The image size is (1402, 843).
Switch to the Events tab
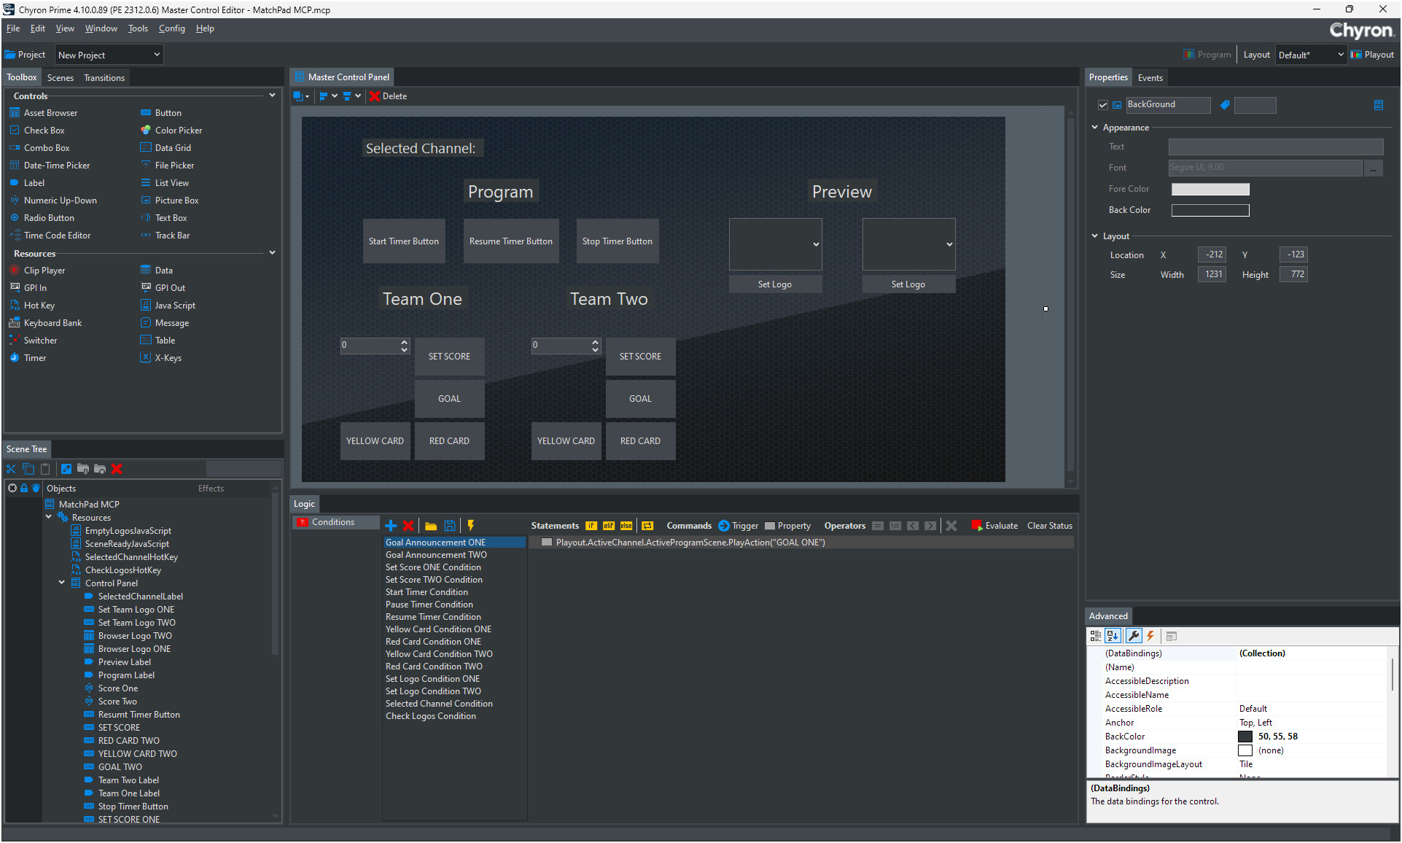pos(1150,77)
